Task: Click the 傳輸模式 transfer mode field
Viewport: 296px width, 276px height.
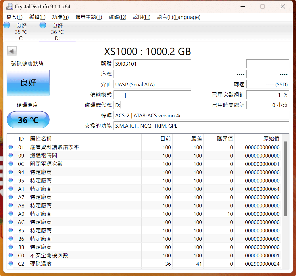Action: [152, 95]
